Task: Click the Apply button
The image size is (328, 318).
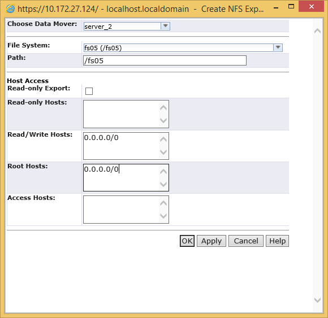Action: pyautogui.click(x=212, y=241)
